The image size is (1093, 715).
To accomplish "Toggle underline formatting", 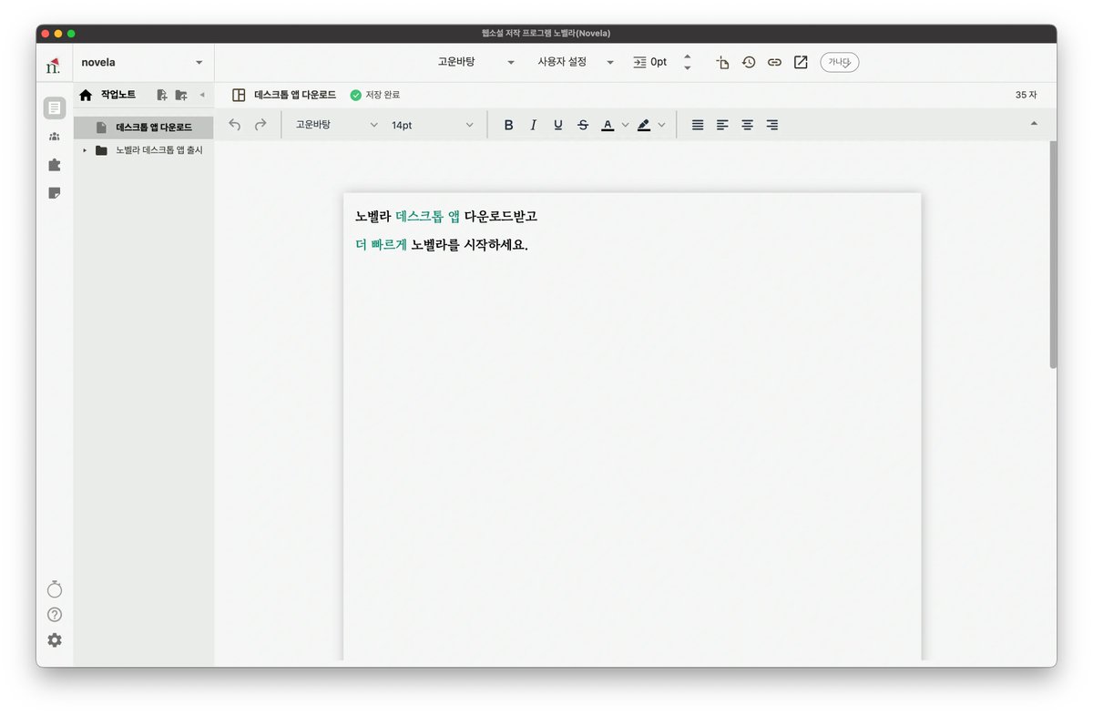I will 558,125.
